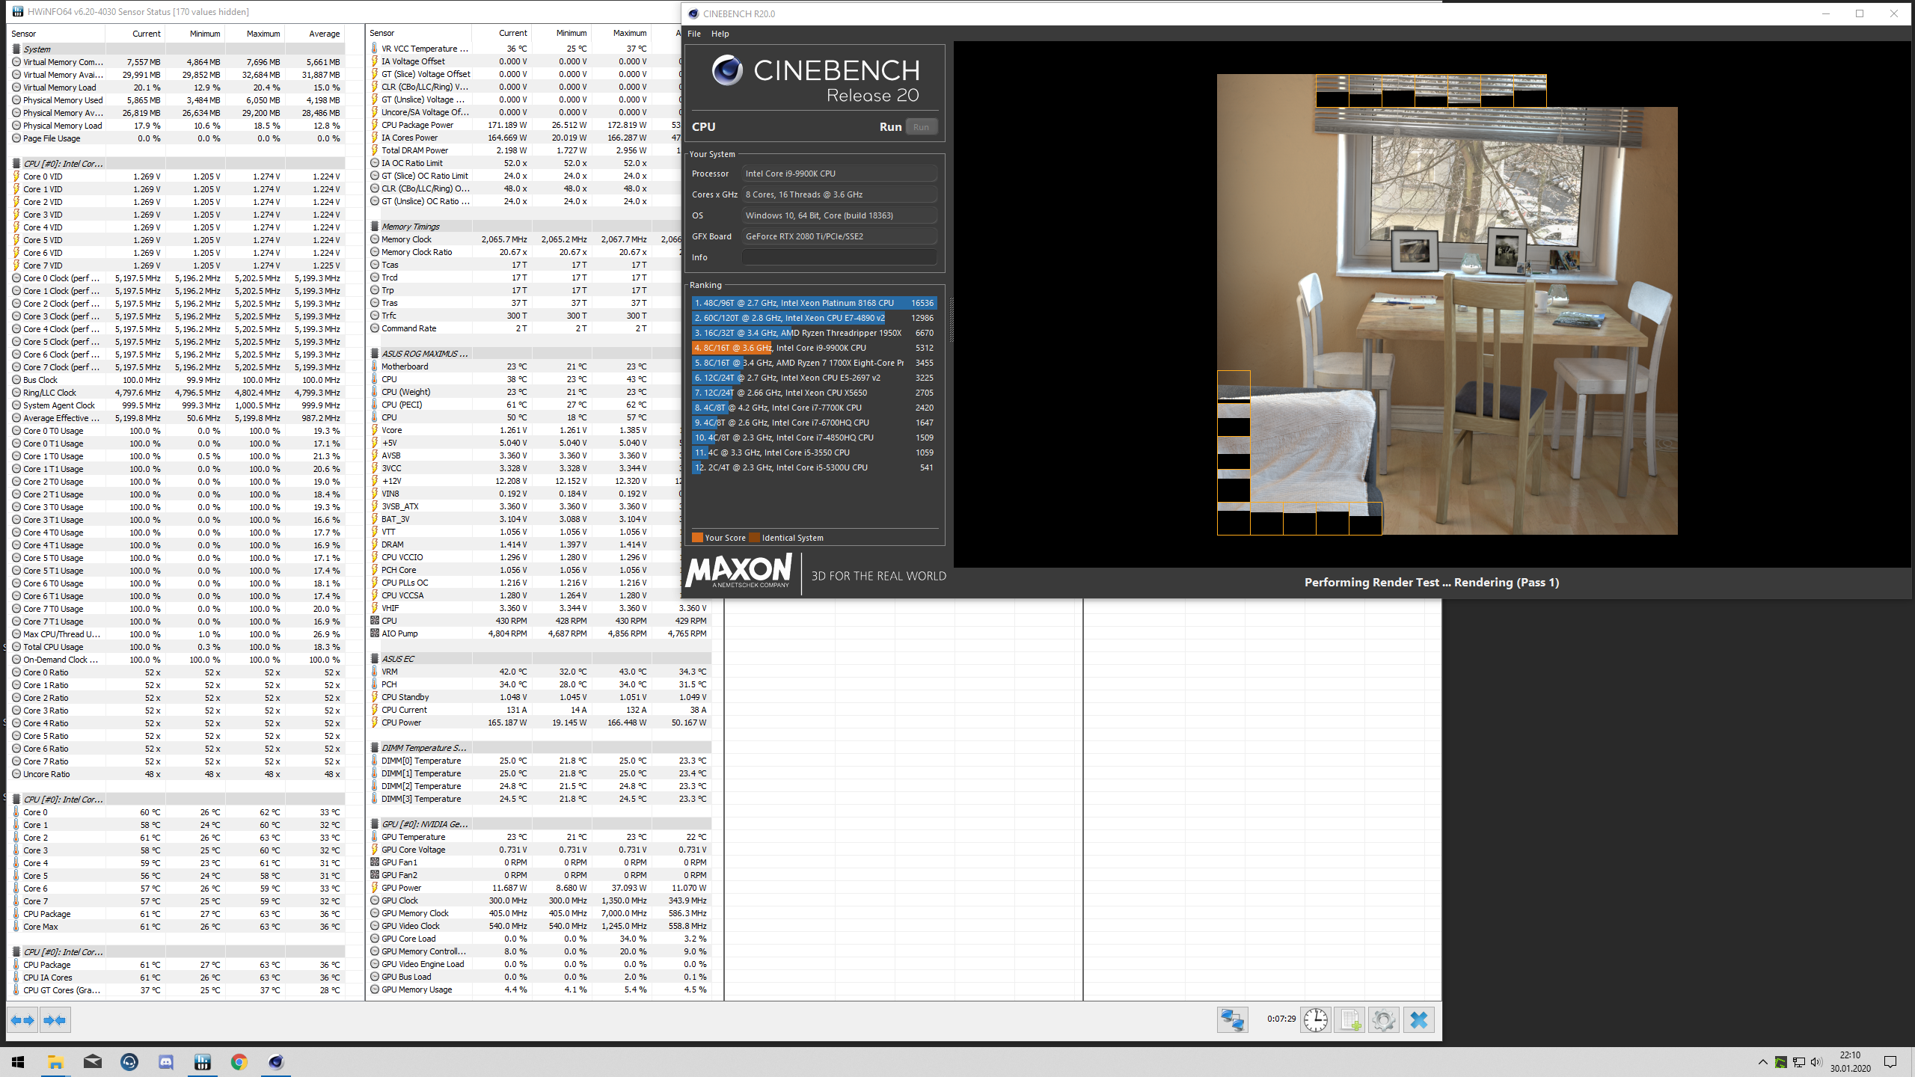Screen dimensions: 1915x1077
Task: Click the expand columns arrows icon
Action: pos(22,1020)
